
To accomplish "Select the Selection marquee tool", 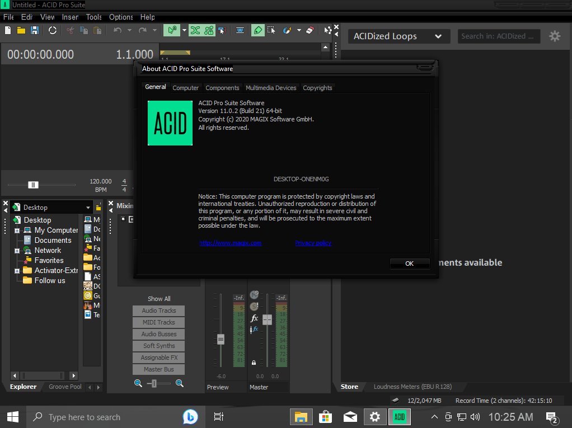I will coord(271,30).
